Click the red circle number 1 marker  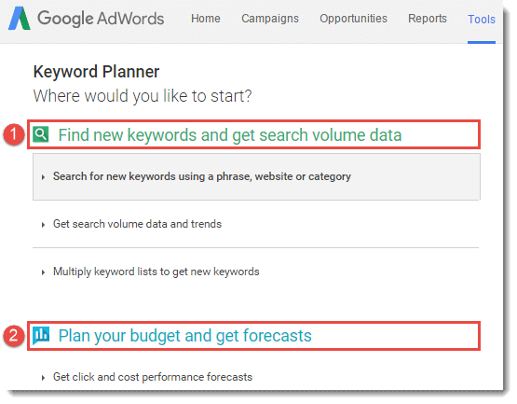click(x=14, y=134)
